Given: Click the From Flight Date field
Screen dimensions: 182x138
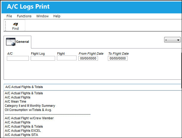Looking at the screenshot, I should 88,58.
